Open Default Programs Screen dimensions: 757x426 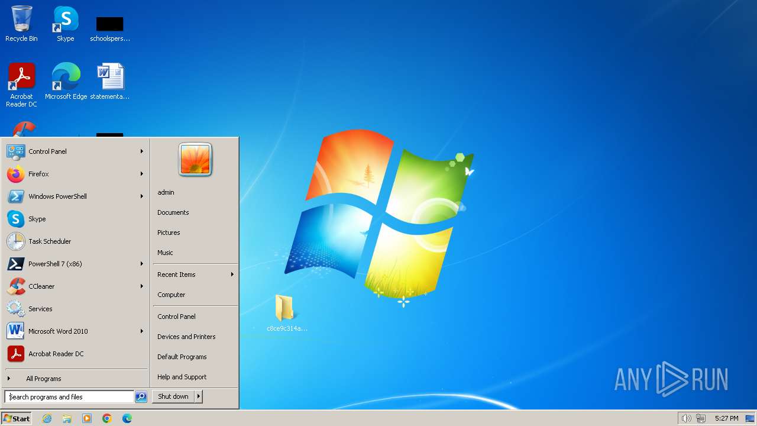pos(195,357)
